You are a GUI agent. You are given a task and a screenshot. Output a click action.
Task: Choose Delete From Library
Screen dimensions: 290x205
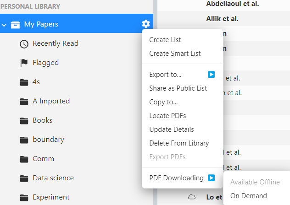click(x=179, y=143)
